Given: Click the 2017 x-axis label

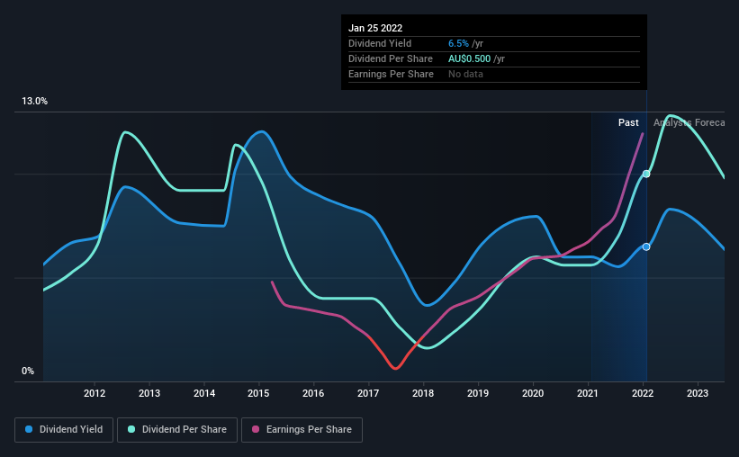Looking at the screenshot, I should [x=368, y=393].
